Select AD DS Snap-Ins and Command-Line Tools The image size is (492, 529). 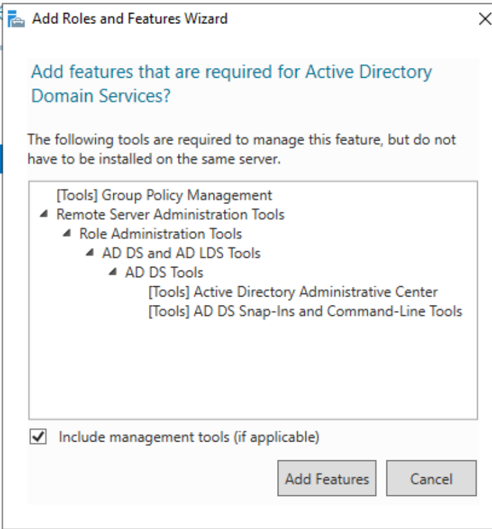(x=305, y=311)
